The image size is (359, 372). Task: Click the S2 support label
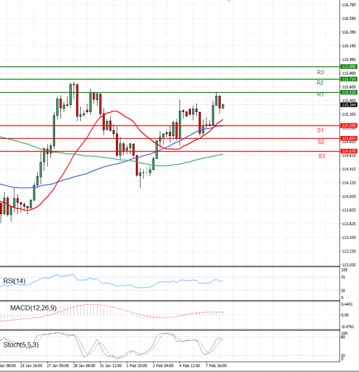click(321, 142)
